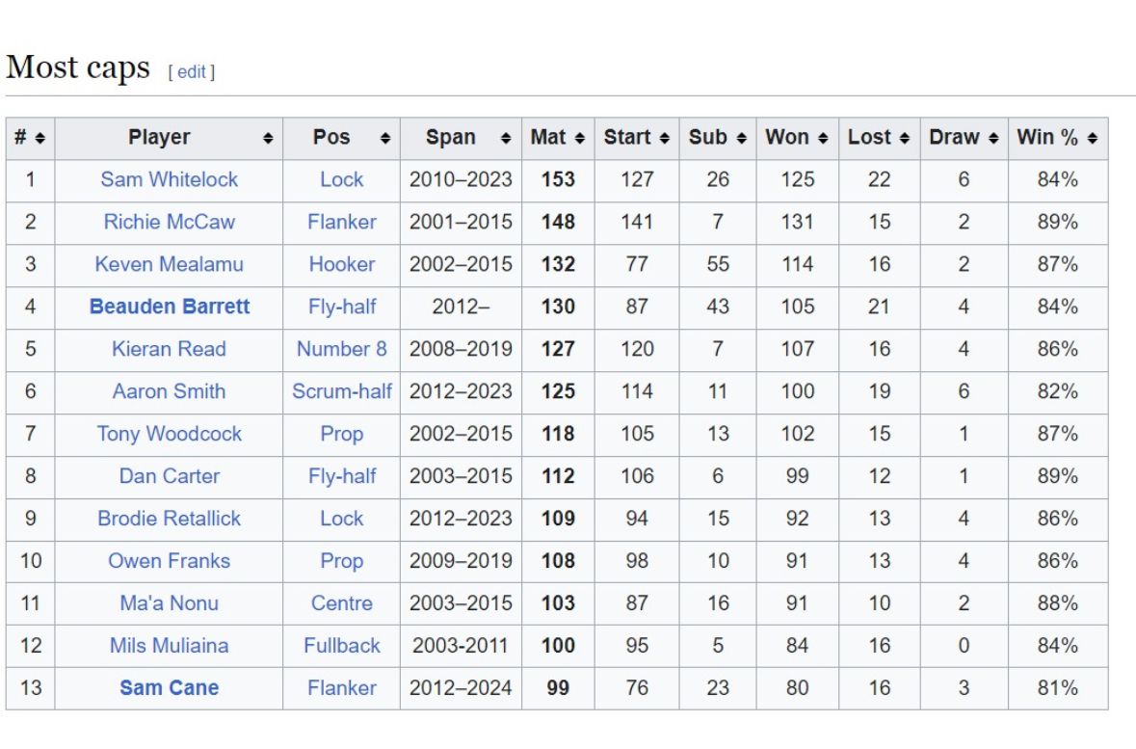
Task: Click Win % column sort arrows
Action: click(1093, 139)
